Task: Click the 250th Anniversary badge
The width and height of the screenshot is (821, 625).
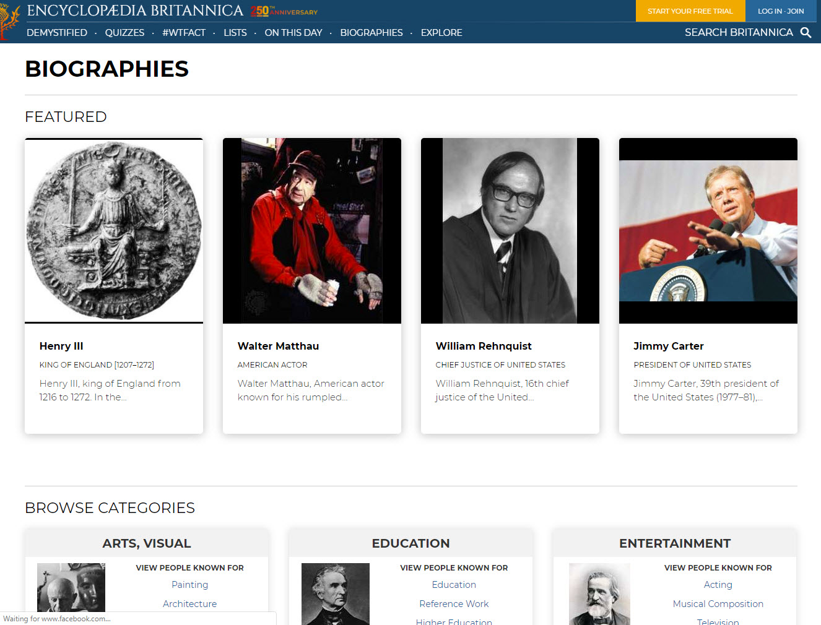Action: (284, 11)
